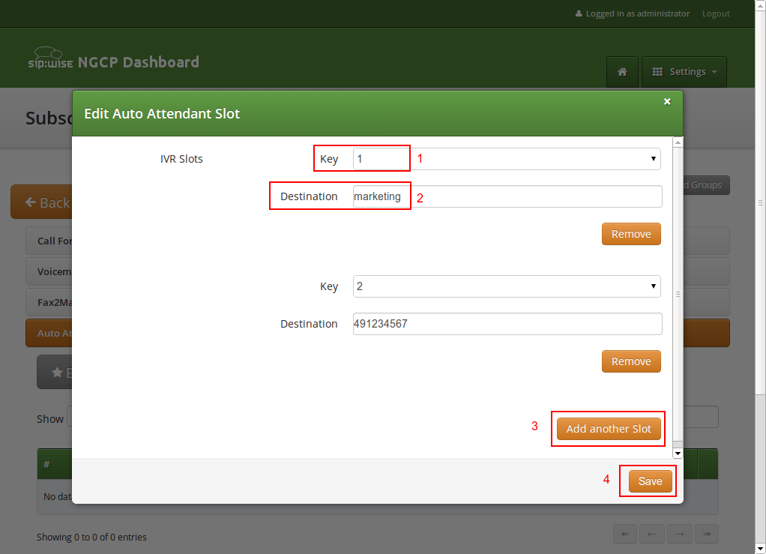Go to first page pagination arrow
766x554 pixels.
pyautogui.click(x=624, y=534)
